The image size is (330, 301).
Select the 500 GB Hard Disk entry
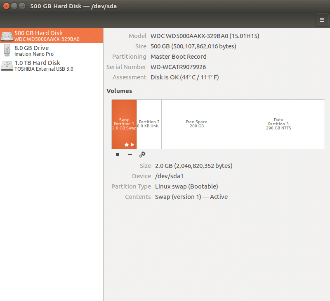(x=41, y=36)
